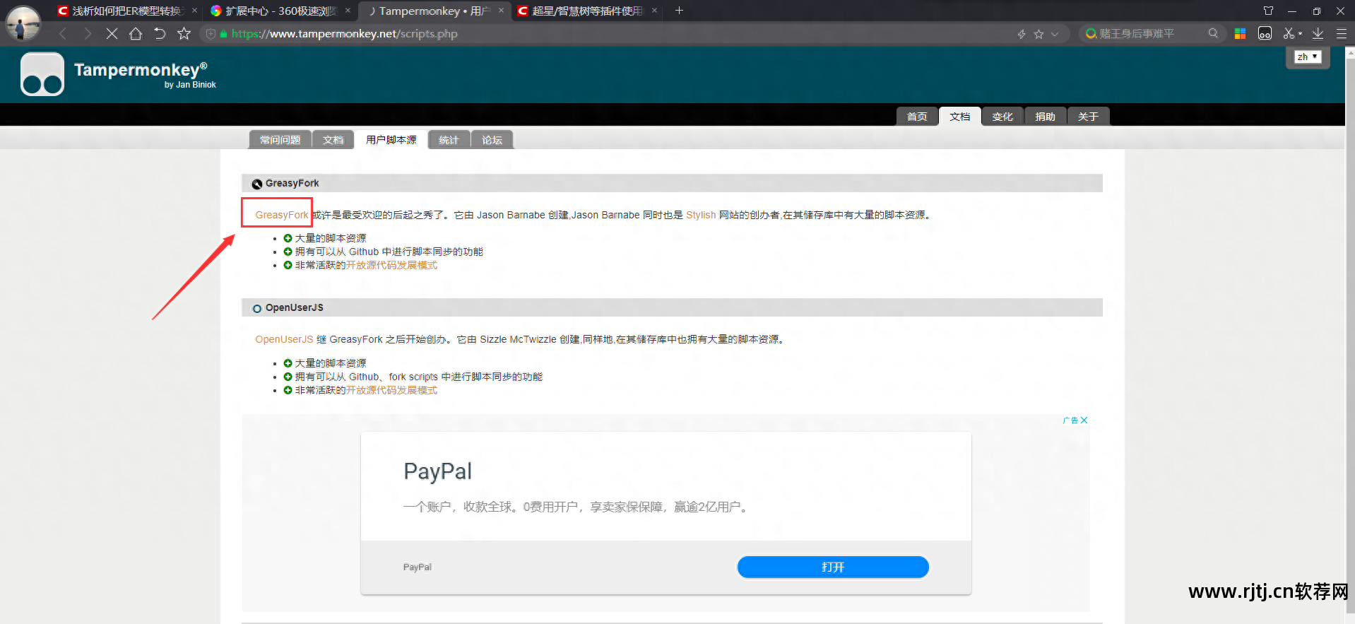The image size is (1355, 624).
Task: Expand the address bar dropdown arrow
Action: click(1055, 34)
